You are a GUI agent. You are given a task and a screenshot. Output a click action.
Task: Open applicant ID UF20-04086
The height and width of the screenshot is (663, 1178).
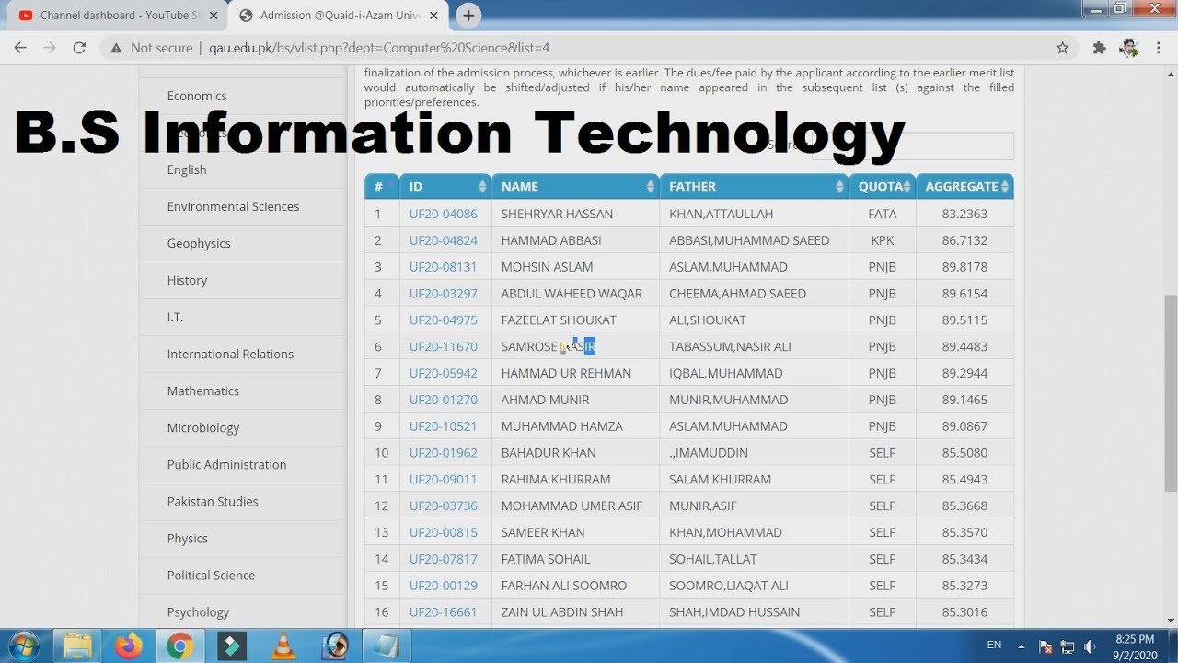pyautogui.click(x=444, y=214)
